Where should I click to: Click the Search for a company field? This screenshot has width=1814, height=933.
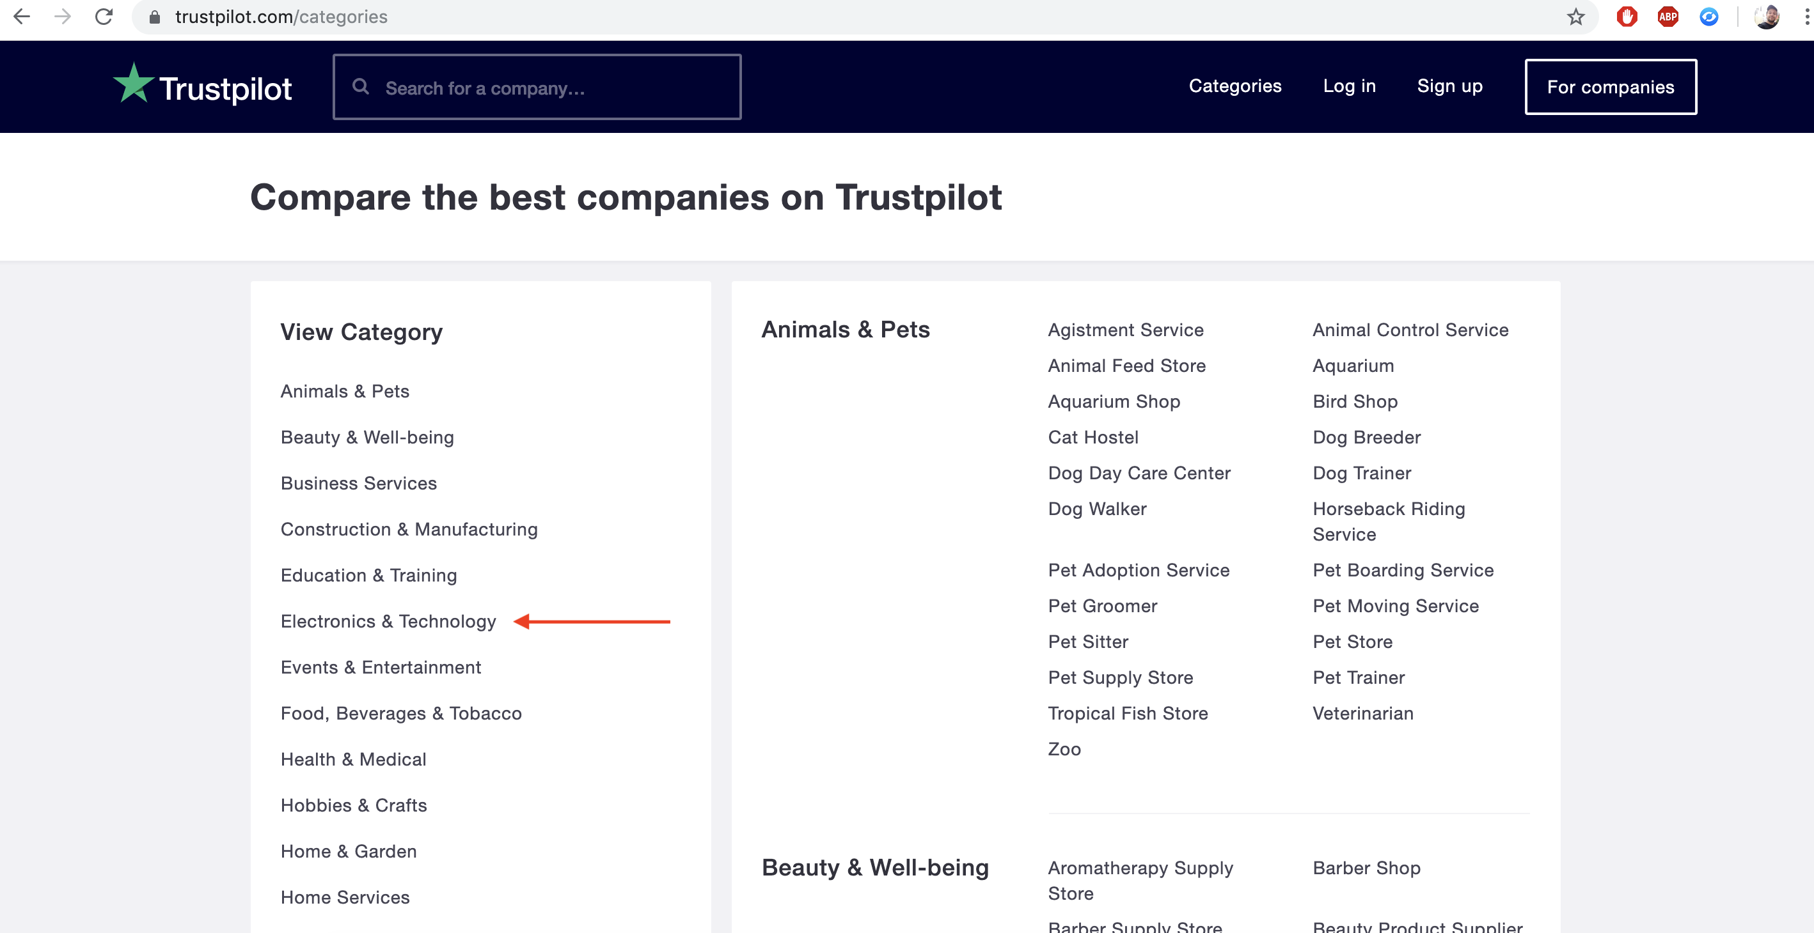tap(537, 88)
